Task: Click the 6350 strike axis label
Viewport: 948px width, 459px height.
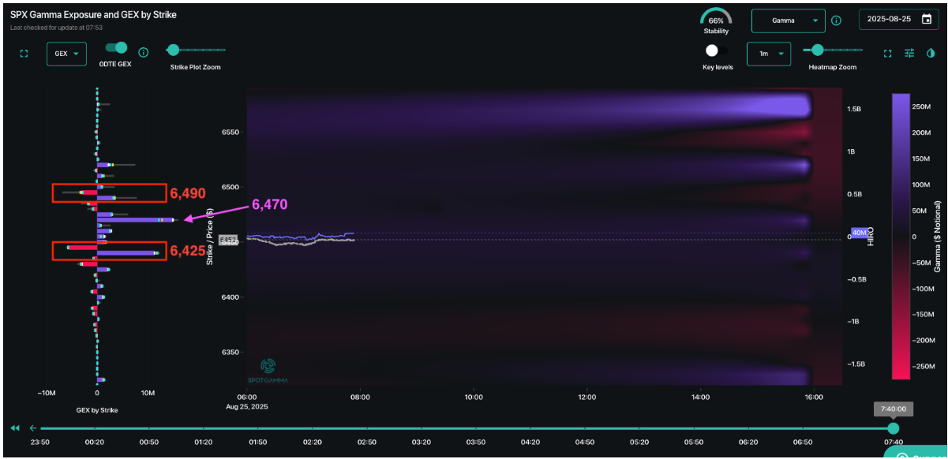Action: pos(230,352)
